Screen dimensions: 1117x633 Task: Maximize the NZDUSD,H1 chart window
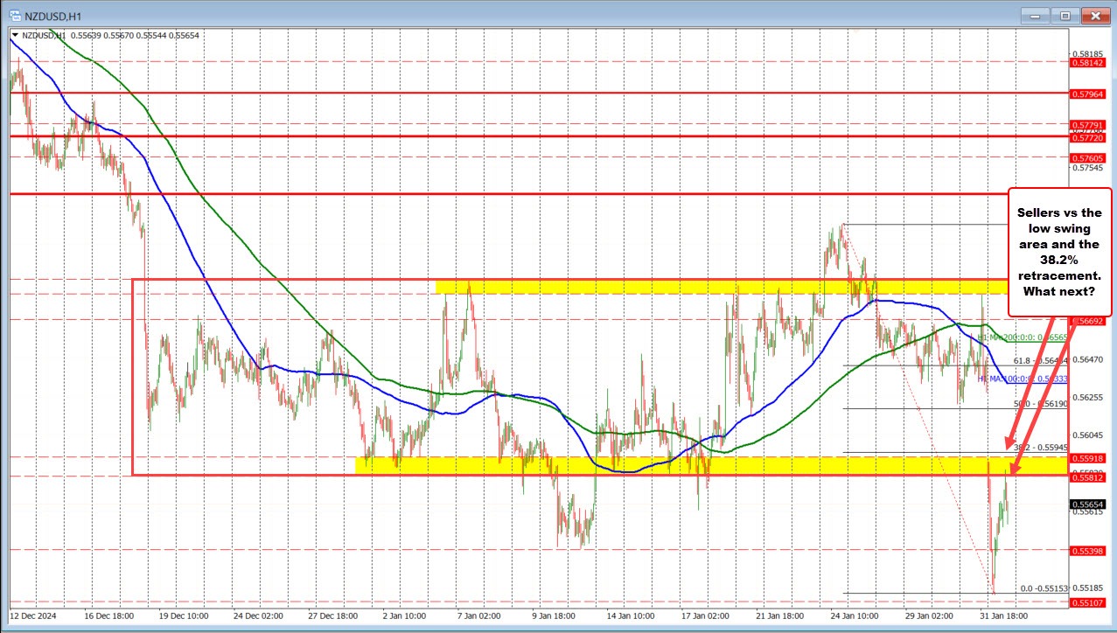(1065, 15)
